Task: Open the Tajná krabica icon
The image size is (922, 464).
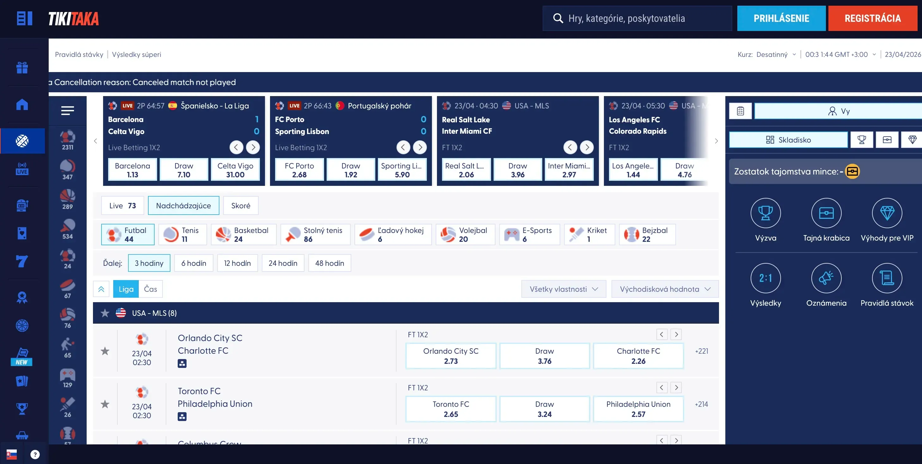Action: (826, 213)
